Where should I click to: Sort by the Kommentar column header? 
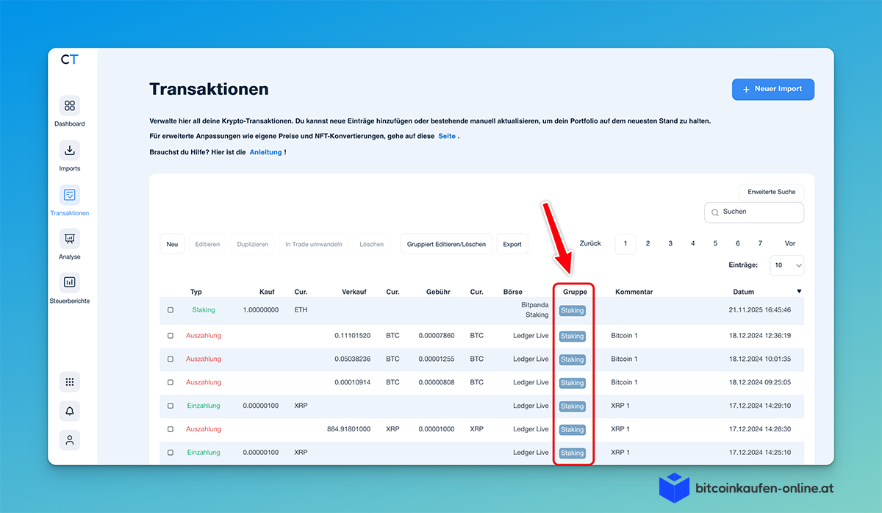tap(634, 292)
